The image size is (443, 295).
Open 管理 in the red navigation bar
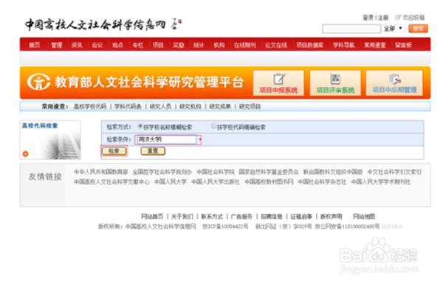(x=57, y=45)
